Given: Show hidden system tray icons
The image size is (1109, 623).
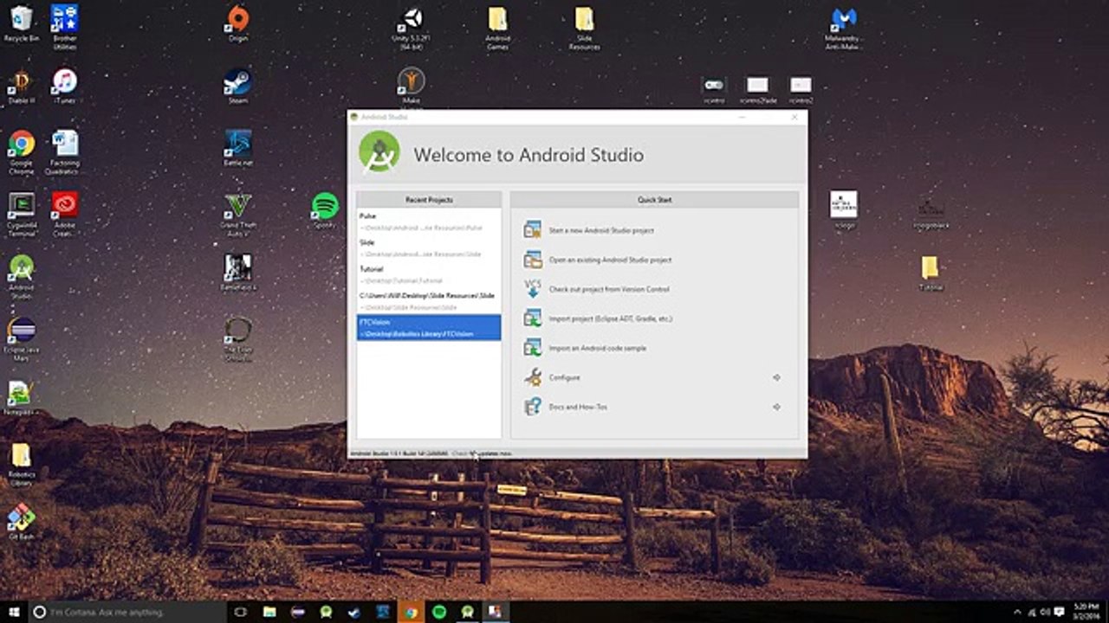Looking at the screenshot, I should click(x=1019, y=612).
